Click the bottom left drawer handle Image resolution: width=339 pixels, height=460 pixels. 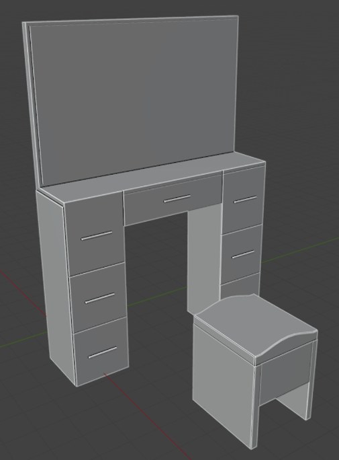click(103, 352)
